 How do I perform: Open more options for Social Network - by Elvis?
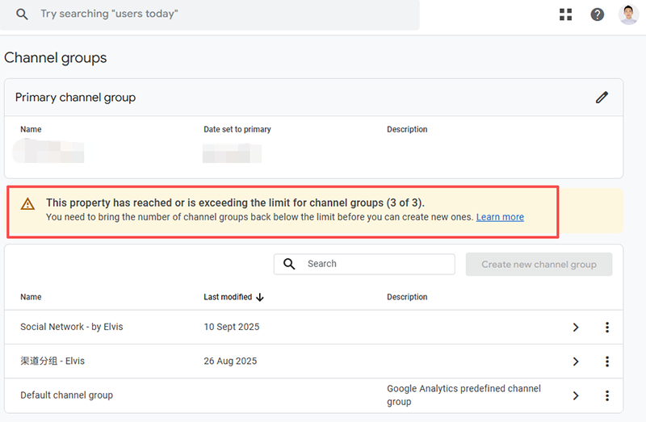click(607, 328)
